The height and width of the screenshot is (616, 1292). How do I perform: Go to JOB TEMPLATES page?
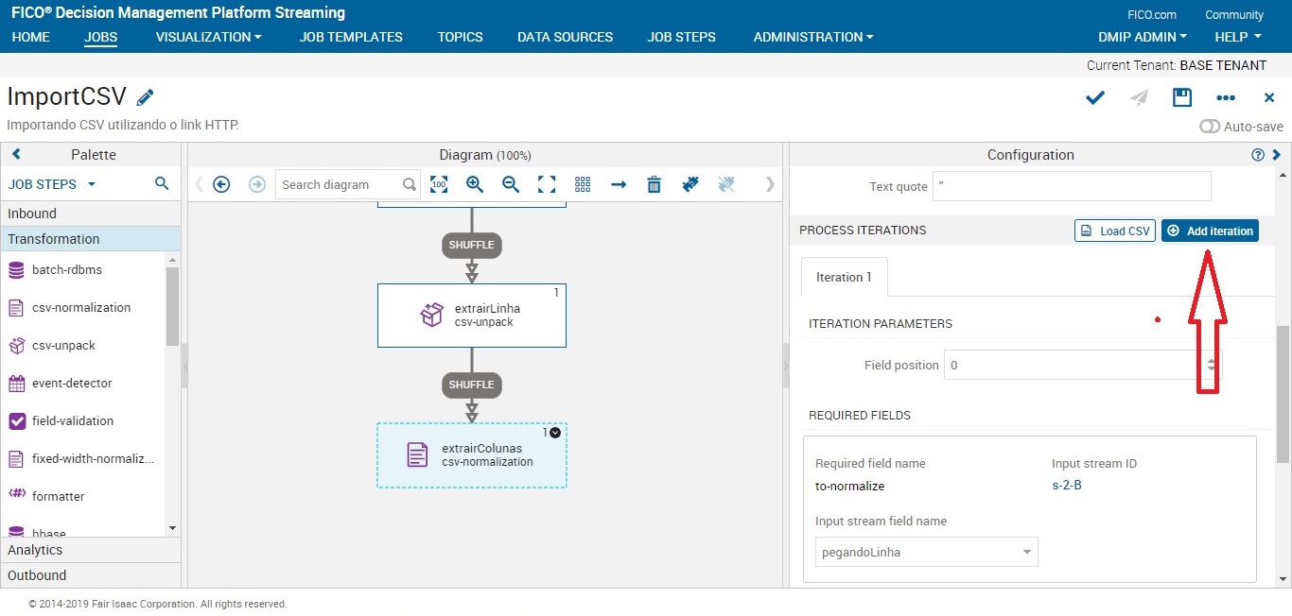tap(351, 37)
